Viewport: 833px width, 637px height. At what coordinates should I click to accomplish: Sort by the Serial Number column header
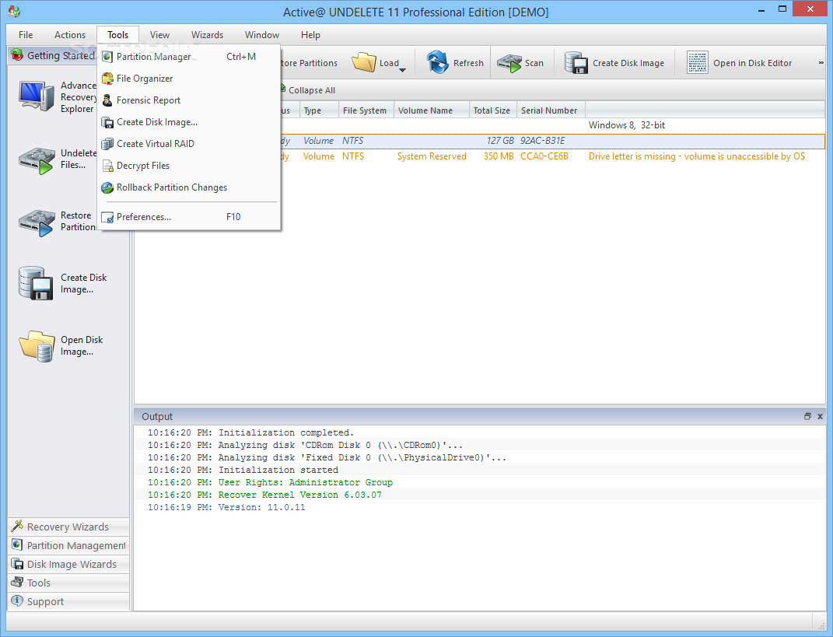[x=551, y=110]
